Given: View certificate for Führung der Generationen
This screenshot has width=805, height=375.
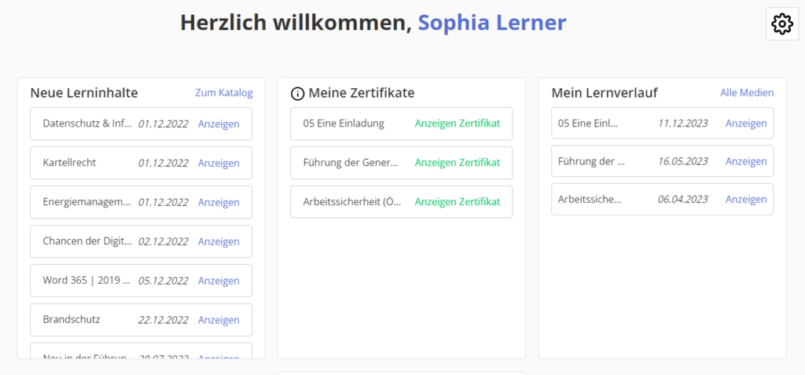Looking at the screenshot, I should tap(457, 163).
